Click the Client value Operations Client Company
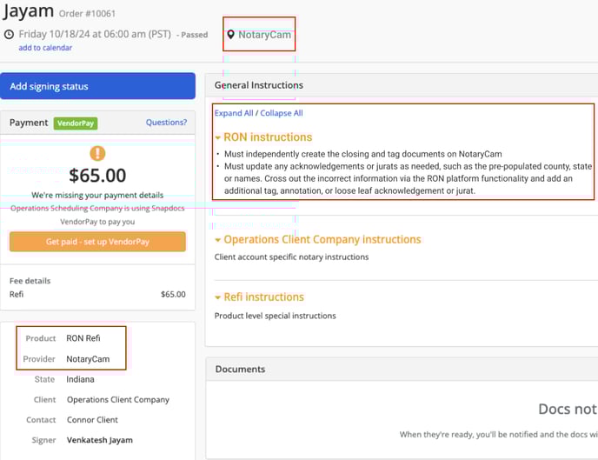598x460 pixels. [x=118, y=400]
